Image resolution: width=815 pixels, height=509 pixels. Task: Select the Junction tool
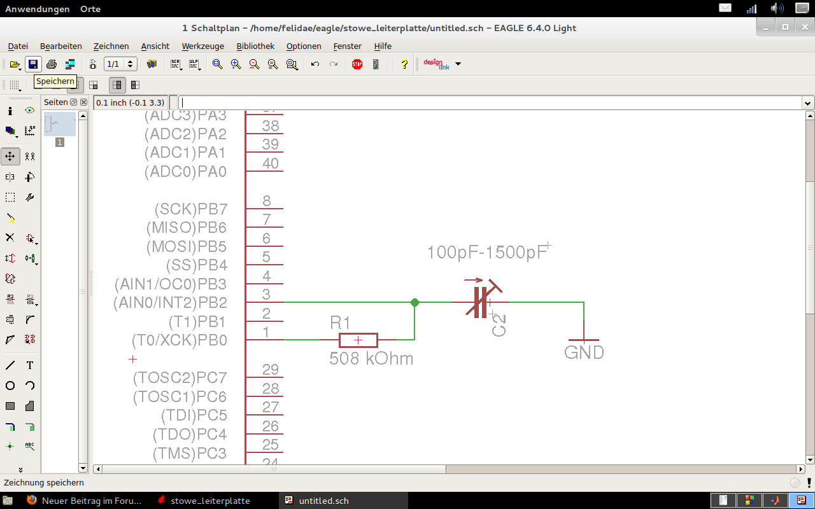[10, 447]
